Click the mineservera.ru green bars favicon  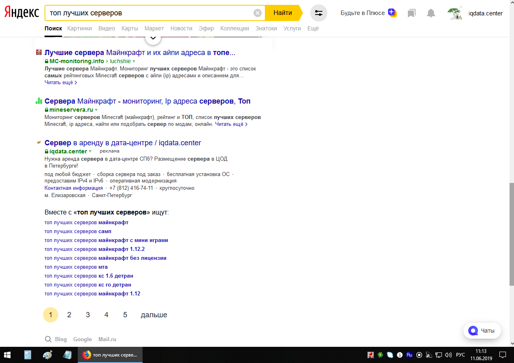[x=39, y=101]
